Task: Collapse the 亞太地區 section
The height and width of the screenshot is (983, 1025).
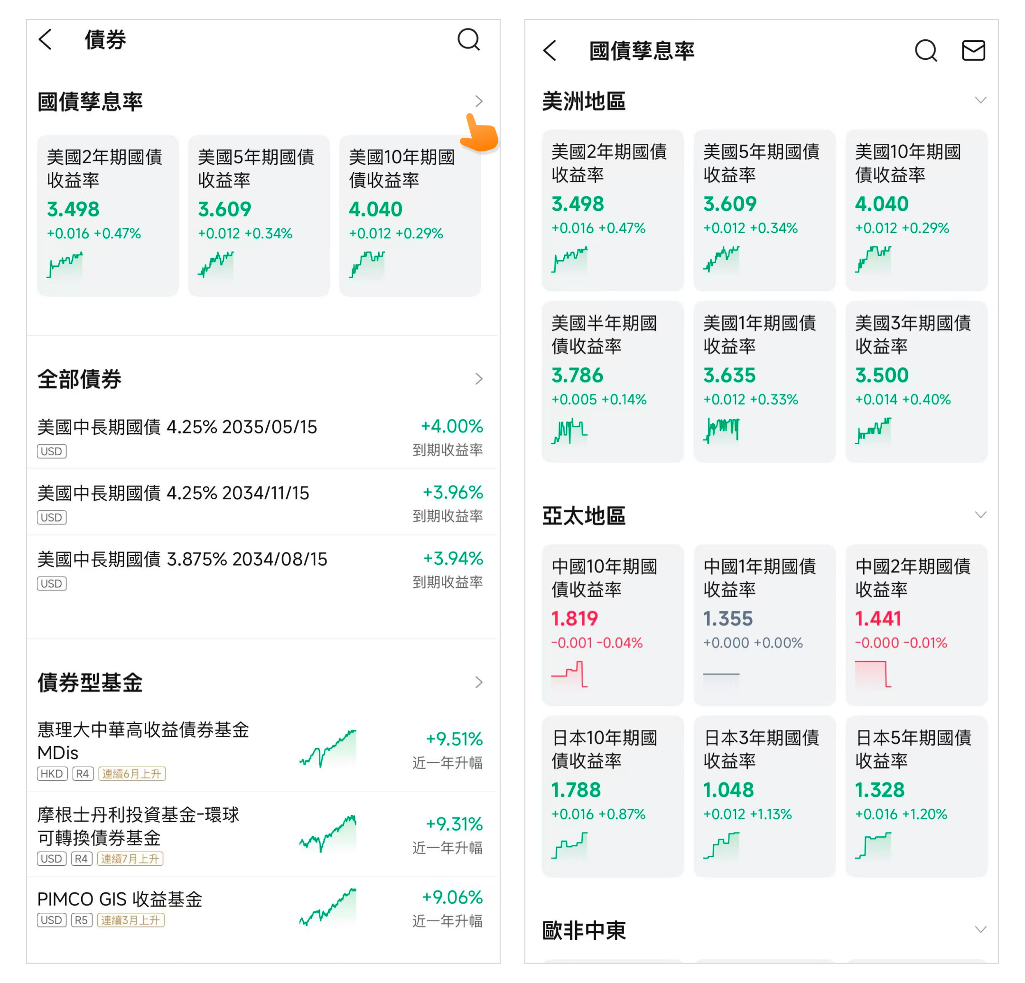Action: point(980,515)
